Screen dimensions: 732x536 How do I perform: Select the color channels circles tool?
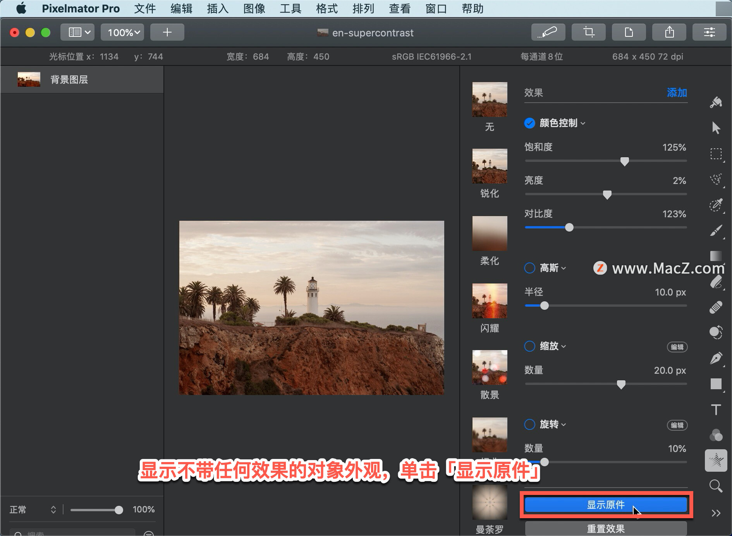coord(716,435)
